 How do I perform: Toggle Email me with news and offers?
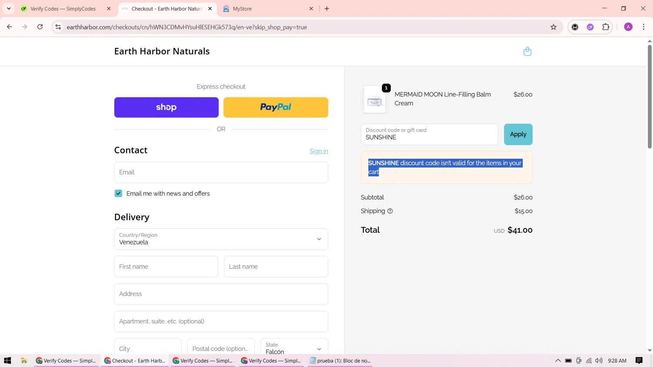click(x=118, y=194)
